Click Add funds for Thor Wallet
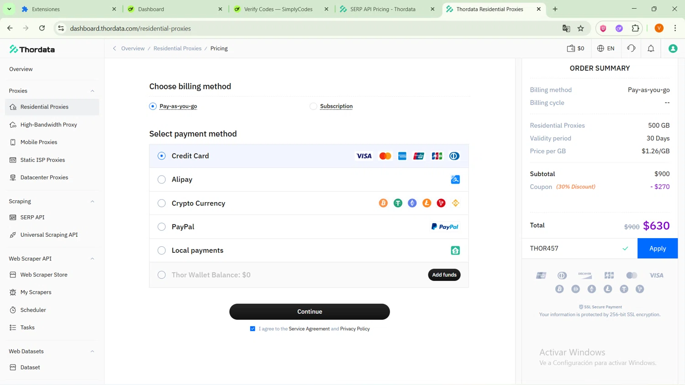685x385 pixels. coord(444,275)
